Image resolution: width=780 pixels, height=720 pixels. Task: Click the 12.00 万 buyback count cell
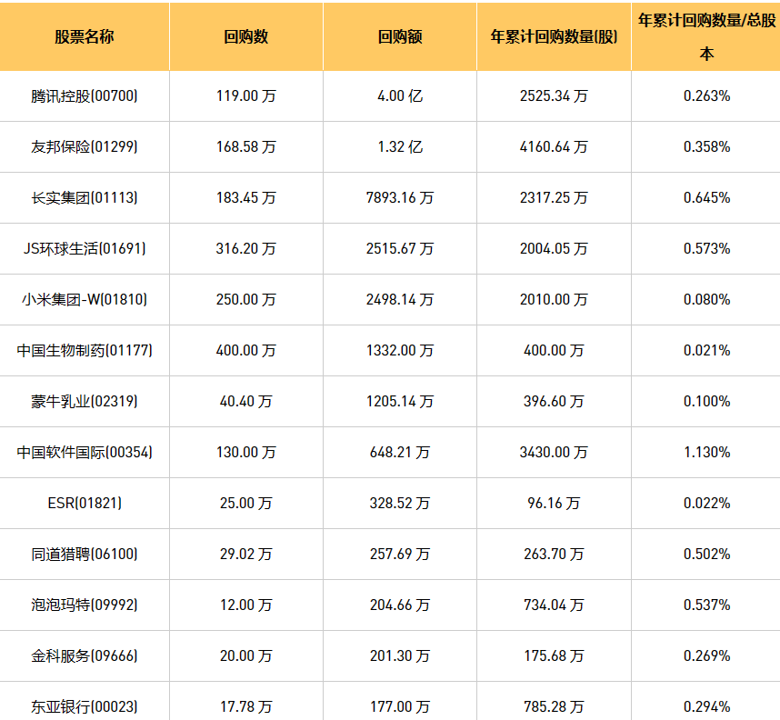(x=245, y=605)
